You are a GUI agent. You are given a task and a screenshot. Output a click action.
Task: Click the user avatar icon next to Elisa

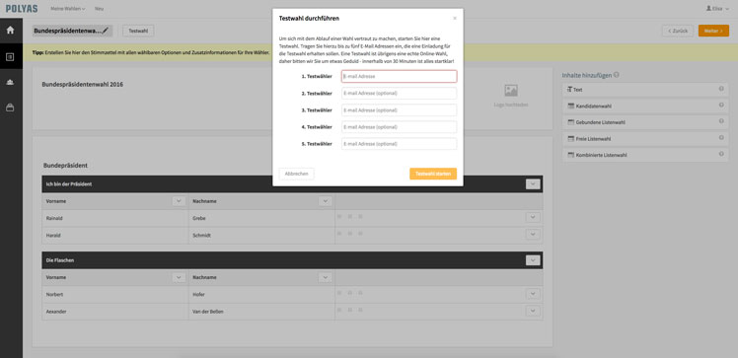[x=708, y=9]
